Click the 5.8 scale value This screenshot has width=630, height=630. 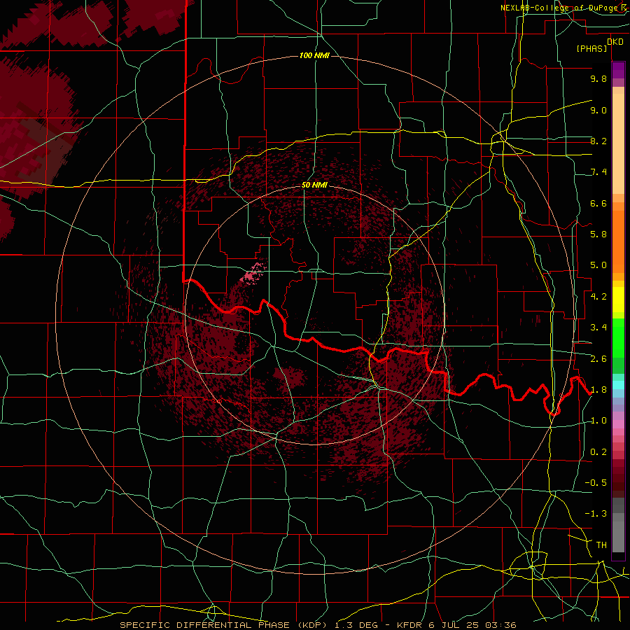tap(598, 234)
